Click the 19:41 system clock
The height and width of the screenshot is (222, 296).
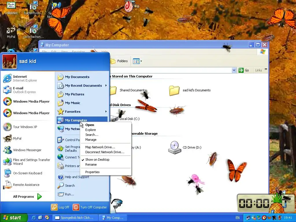[x=288, y=218]
